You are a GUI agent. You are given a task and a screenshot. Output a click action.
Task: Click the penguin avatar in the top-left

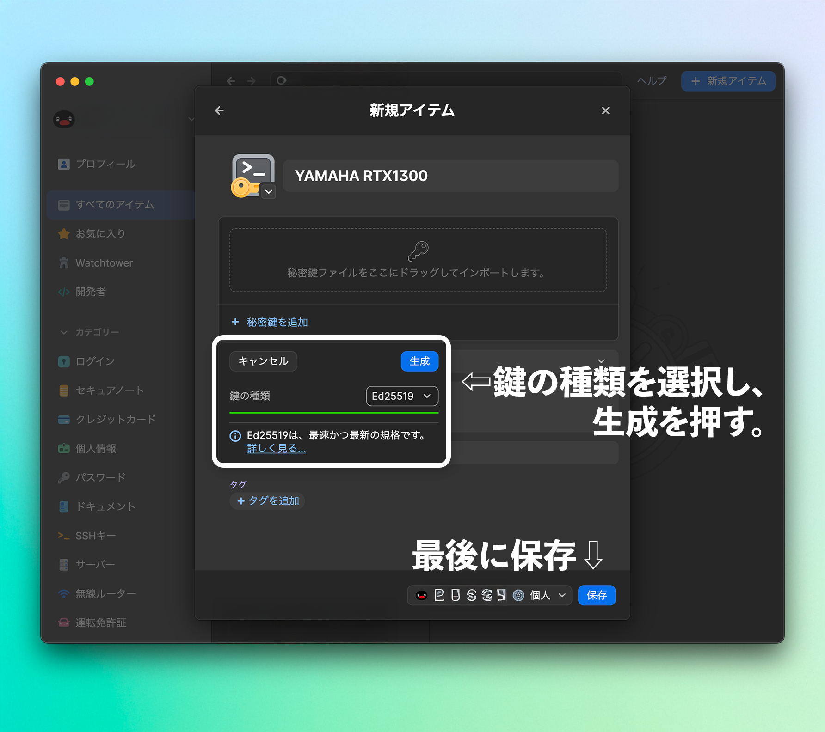tap(64, 119)
